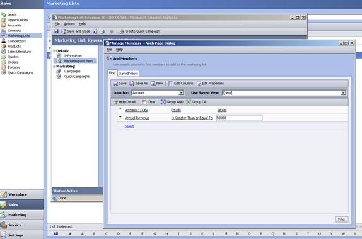Click the Group OR icon
Image resolution: width=362 pixels, height=239 pixels.
tap(189, 102)
